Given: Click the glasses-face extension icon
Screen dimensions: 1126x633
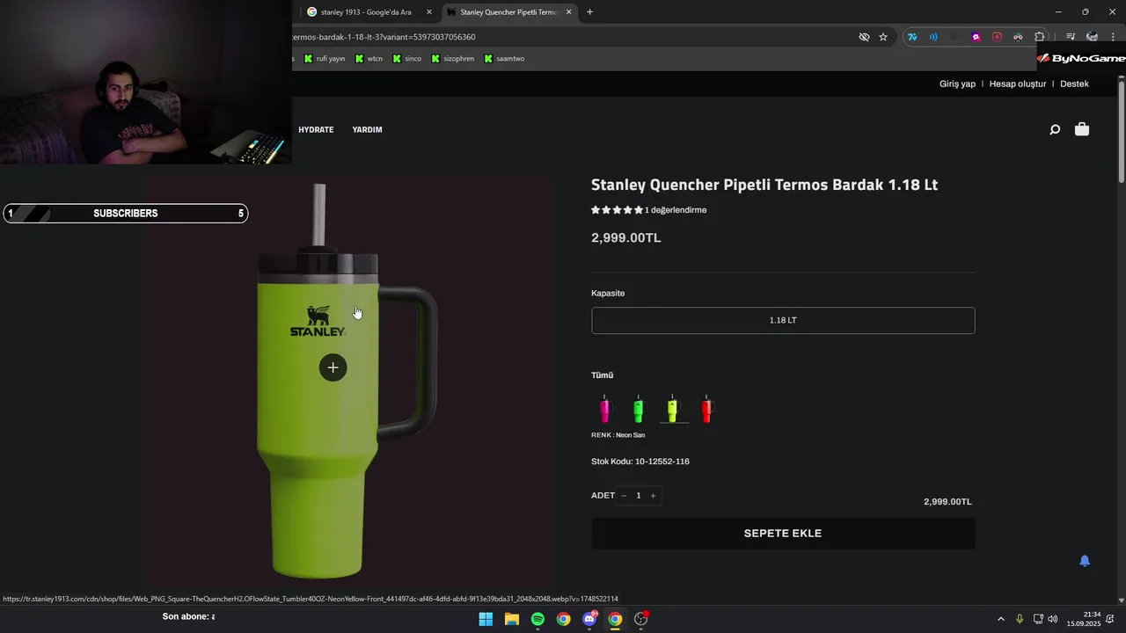Looking at the screenshot, I should coord(1018,37).
